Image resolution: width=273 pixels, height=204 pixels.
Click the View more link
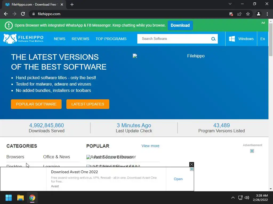click(x=150, y=146)
